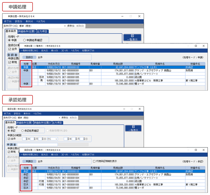Open 詳細条件(伝票2) tab in 承認処理
This screenshot has height=195, width=210.
point(42,123)
